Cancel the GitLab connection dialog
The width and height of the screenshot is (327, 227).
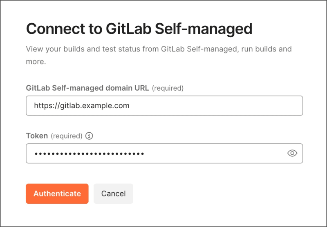[113, 194]
